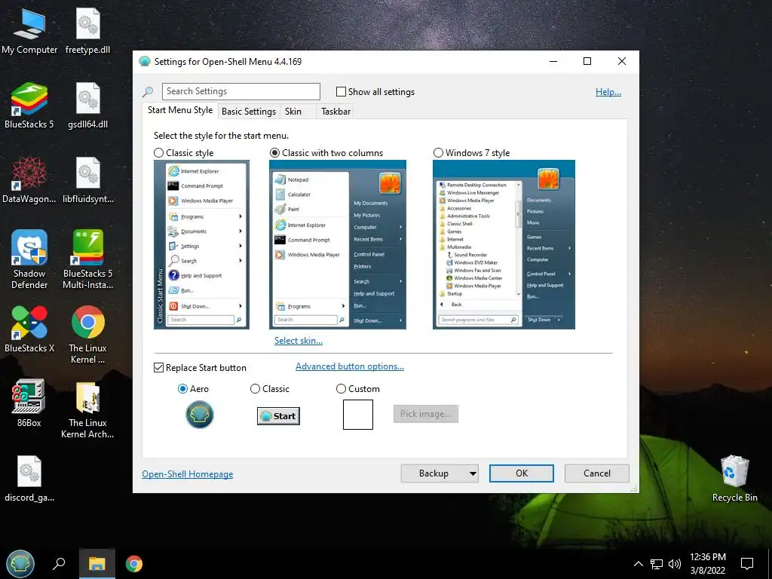Click the empty Custom button image box
The height and width of the screenshot is (579, 772).
pyautogui.click(x=358, y=415)
